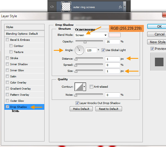This screenshot has height=147, width=166.
Task: Expand the Contour presets dropdown arrow
Action: (84, 87)
